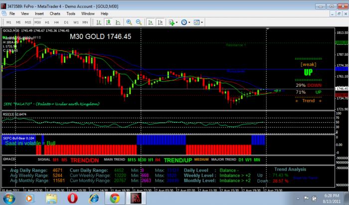Open the indicators list dropdown arrow
This screenshot has width=349, height=205.
(x=176, y=22)
